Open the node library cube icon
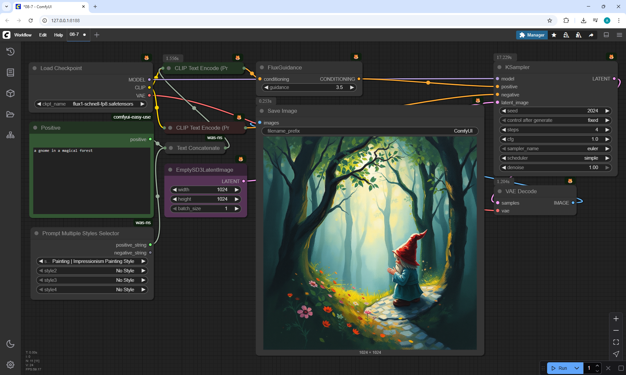 (x=10, y=94)
